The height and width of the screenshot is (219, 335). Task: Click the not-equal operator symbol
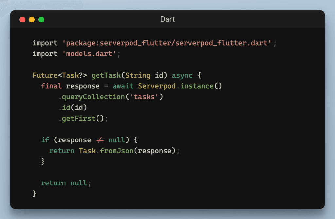pos(100,140)
